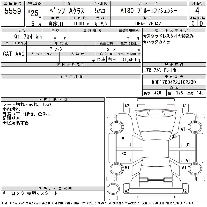The height and width of the screenshot is (207, 207).
Task: Select mileage 91,794 km
Action: pyautogui.click(x=28, y=37)
